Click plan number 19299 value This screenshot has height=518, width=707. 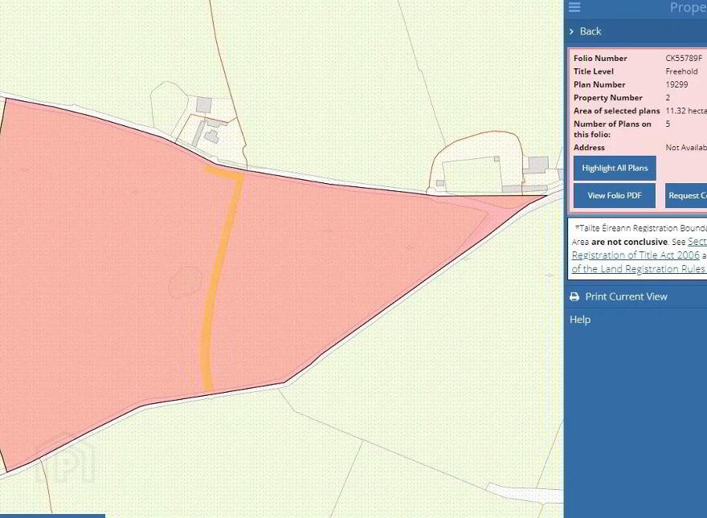pyautogui.click(x=676, y=84)
